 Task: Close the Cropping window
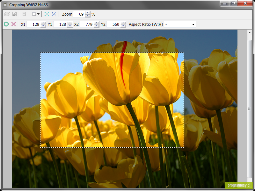pos(245,3)
